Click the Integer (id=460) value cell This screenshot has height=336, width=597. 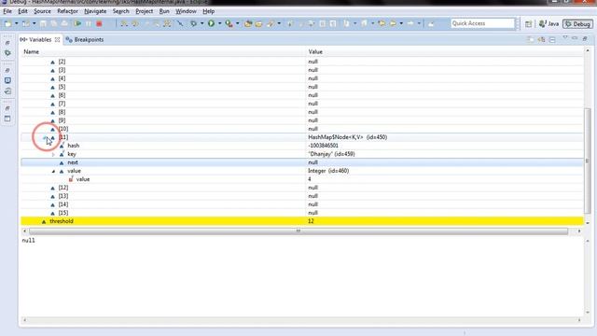328,171
